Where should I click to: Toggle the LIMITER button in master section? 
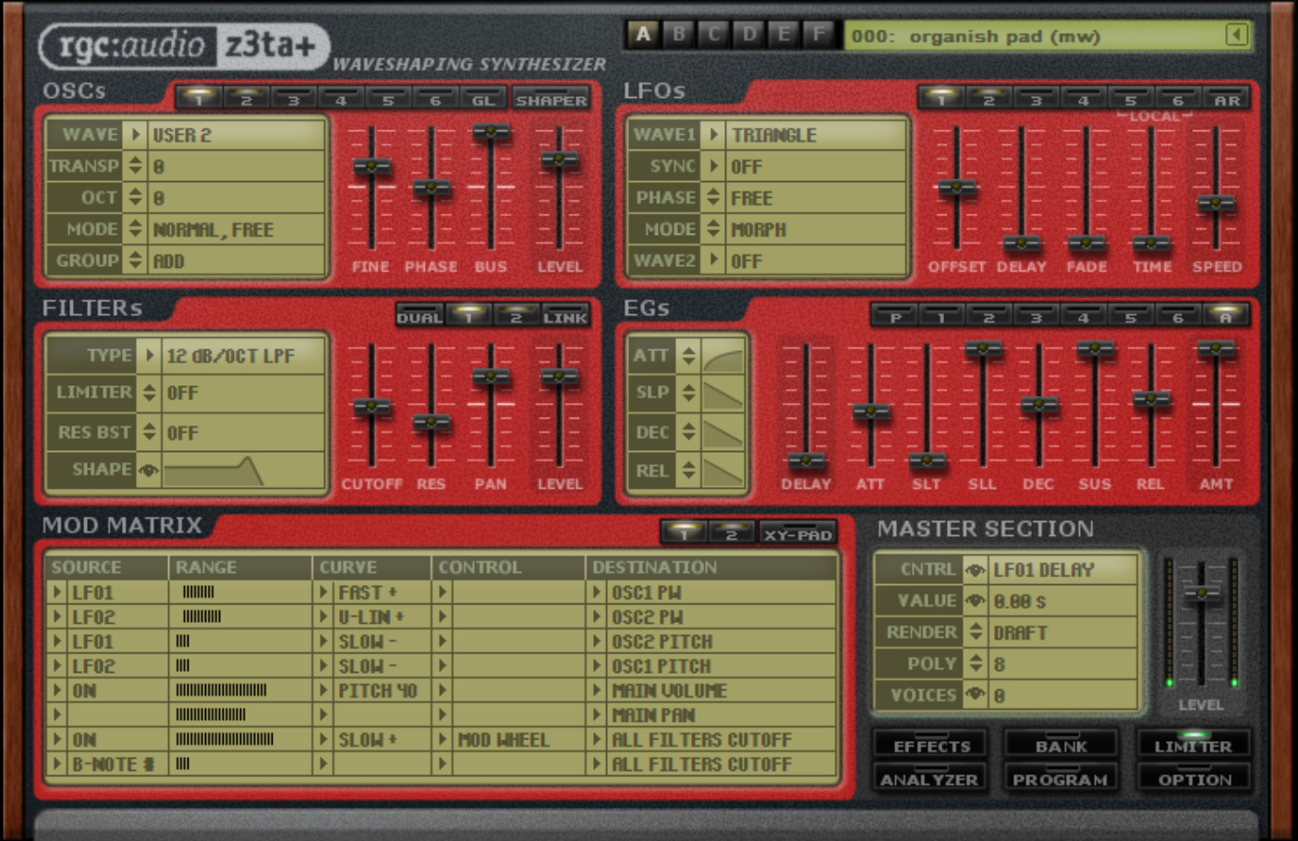point(1193,744)
